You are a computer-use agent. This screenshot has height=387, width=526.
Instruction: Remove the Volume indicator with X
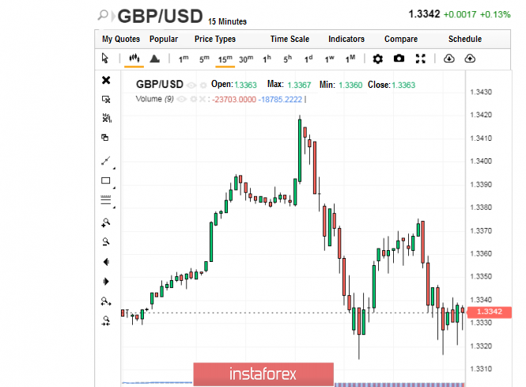coord(202,99)
